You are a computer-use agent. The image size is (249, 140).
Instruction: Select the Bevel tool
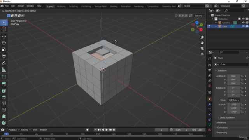point(4,97)
